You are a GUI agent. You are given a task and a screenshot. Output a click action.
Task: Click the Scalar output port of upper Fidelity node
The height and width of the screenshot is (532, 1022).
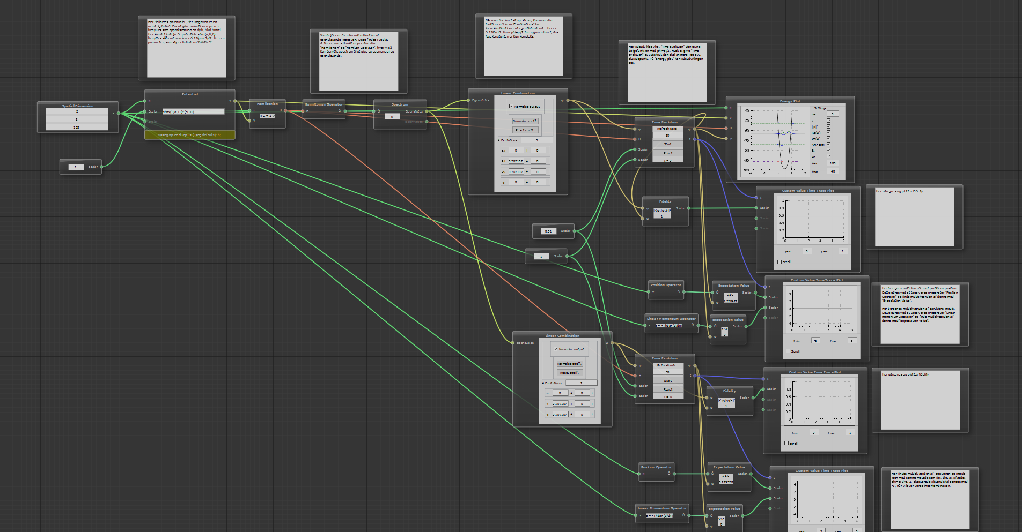pos(688,208)
